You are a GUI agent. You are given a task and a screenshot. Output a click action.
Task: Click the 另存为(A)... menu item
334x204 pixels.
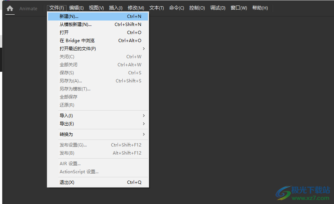(98, 81)
